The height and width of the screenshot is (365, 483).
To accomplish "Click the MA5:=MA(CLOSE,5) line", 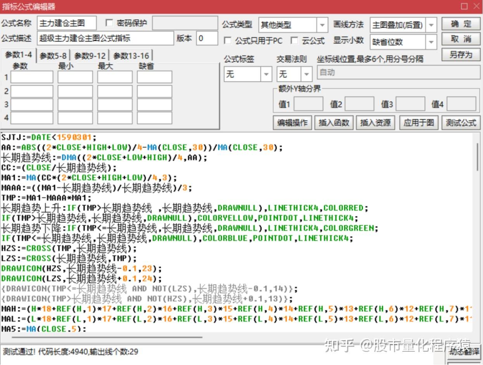I will (x=44, y=329).
